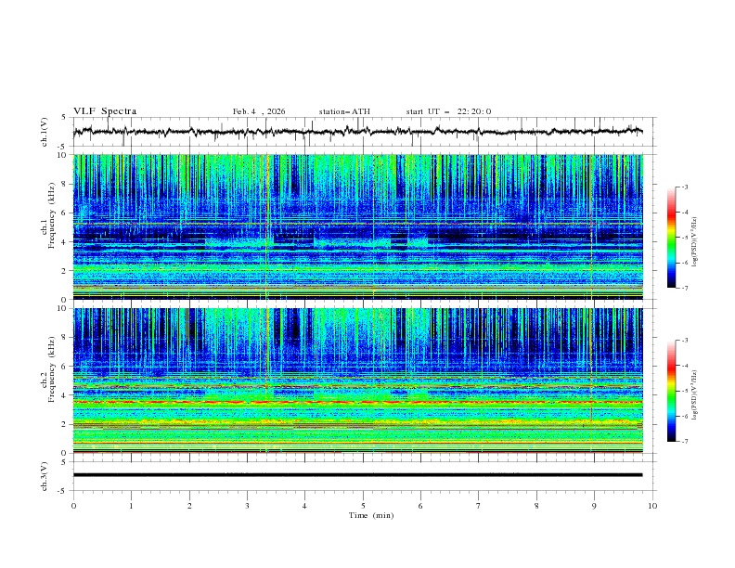
Task: Click the "-3" tick on ch.2 colorbar
Action: (685, 341)
